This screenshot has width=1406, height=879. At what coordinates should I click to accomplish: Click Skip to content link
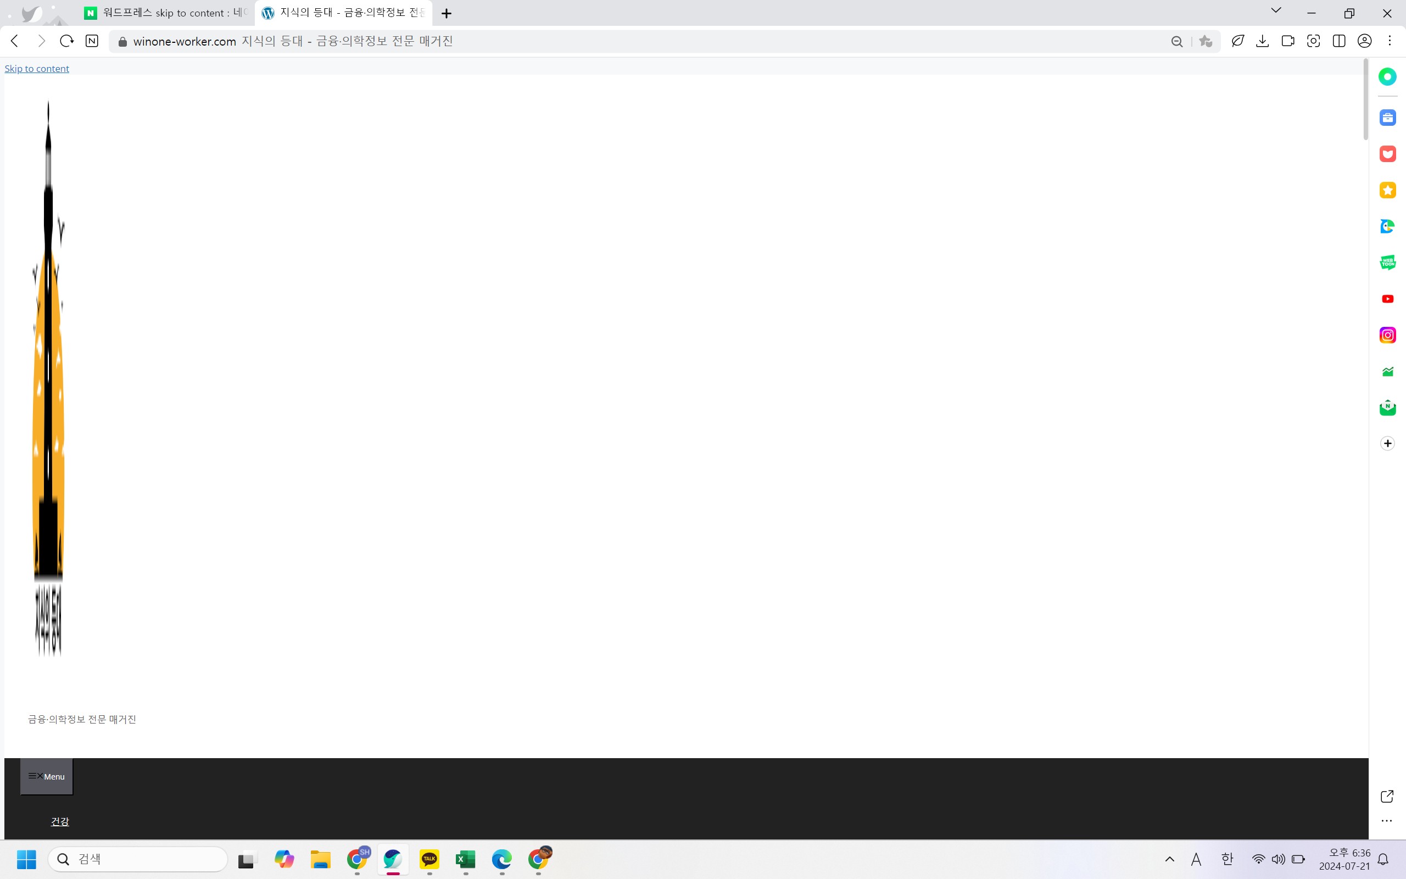click(x=37, y=68)
